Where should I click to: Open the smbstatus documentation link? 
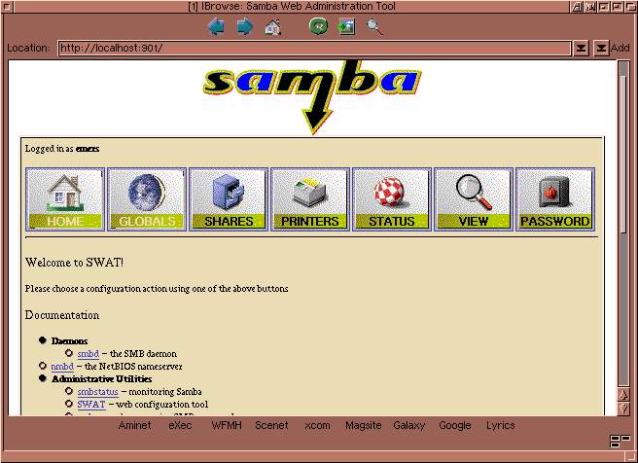[97, 392]
